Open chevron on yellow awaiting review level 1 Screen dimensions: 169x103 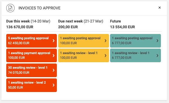tap(106, 55)
